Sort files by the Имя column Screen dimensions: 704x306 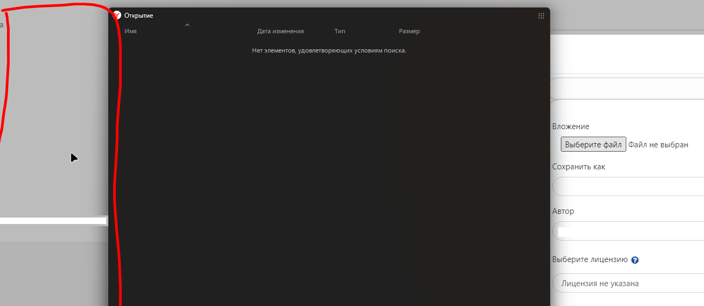[130, 31]
